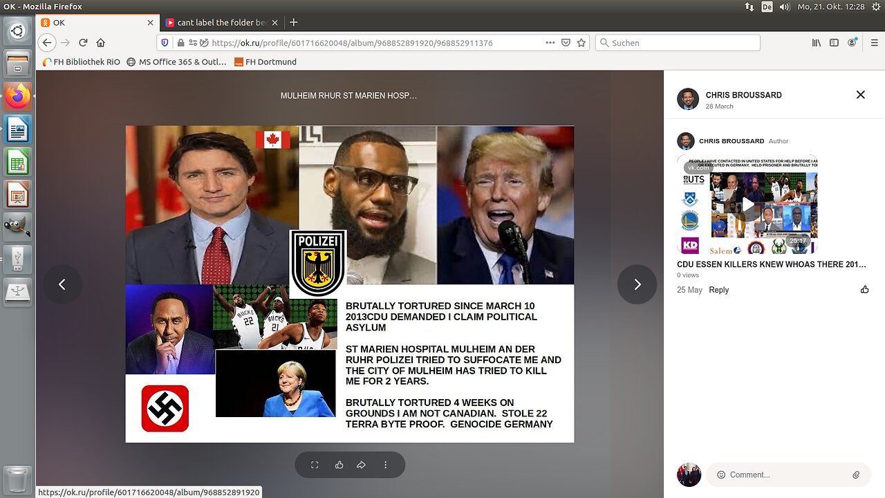Close the photo viewer with X
The height and width of the screenshot is (498, 885).
tap(861, 95)
